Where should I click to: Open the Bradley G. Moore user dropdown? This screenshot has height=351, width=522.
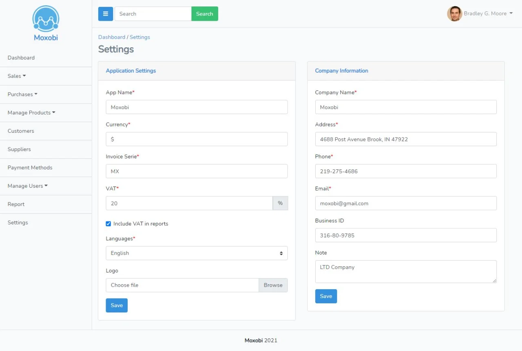tap(488, 13)
